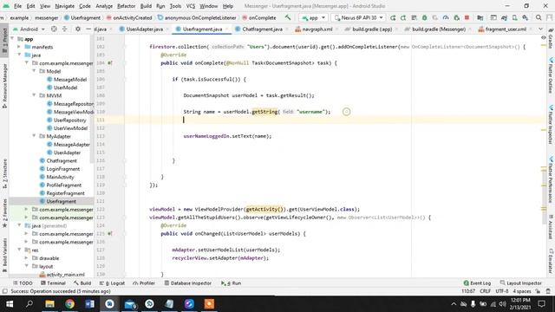
Task: Click the Windows notification center icon
Action: pyautogui.click(x=541, y=304)
